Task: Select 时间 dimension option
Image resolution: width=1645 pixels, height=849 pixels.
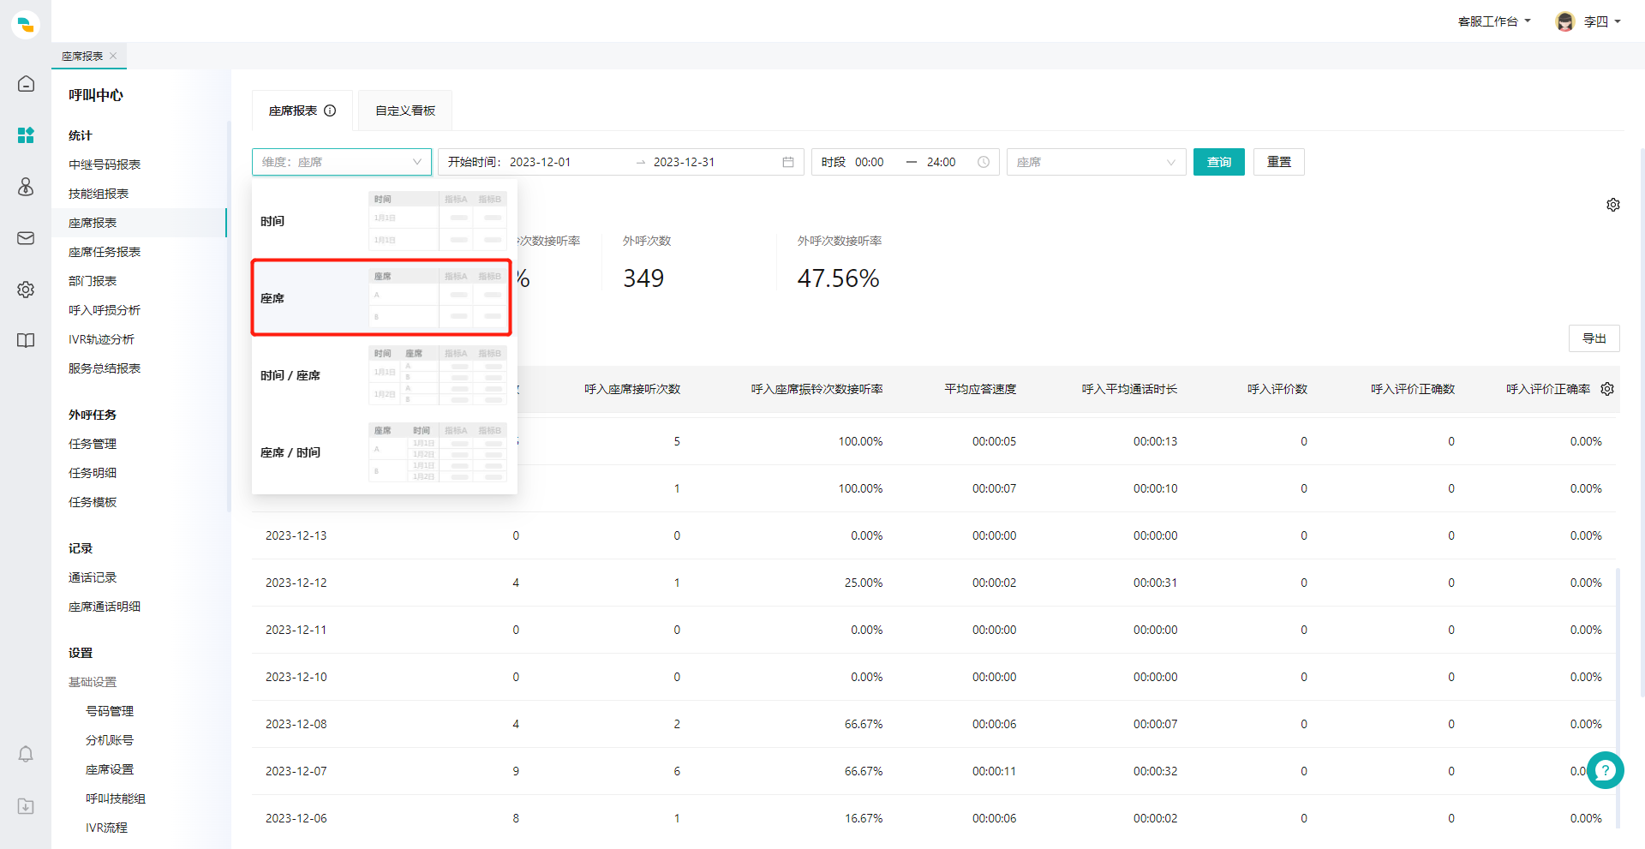Action: coord(384,221)
